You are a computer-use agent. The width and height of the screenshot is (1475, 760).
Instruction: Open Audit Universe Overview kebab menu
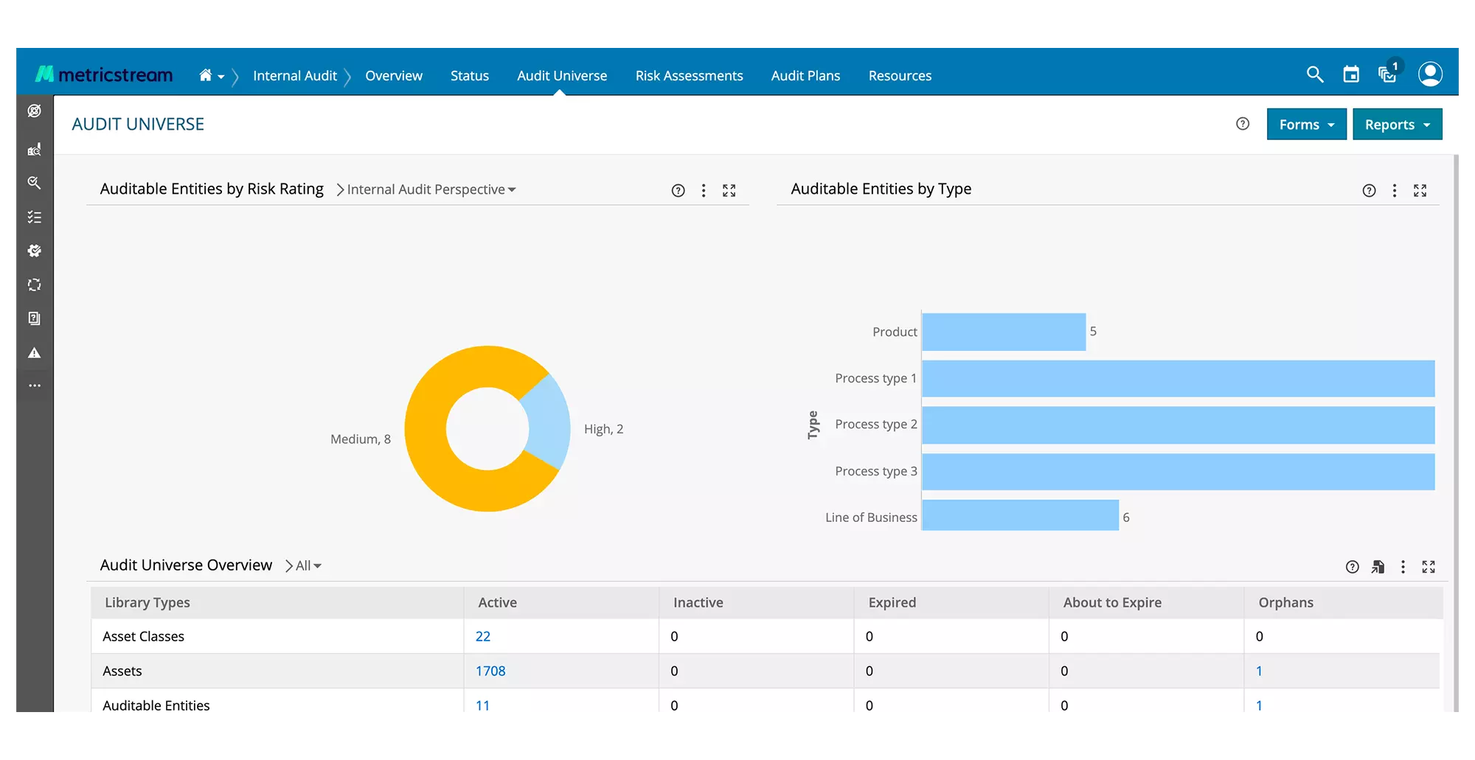tap(1403, 567)
